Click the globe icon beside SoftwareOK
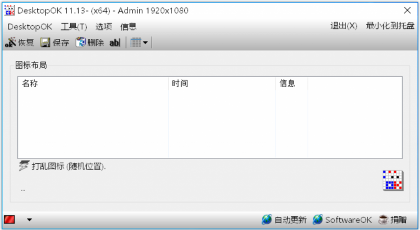 pyautogui.click(x=318, y=219)
